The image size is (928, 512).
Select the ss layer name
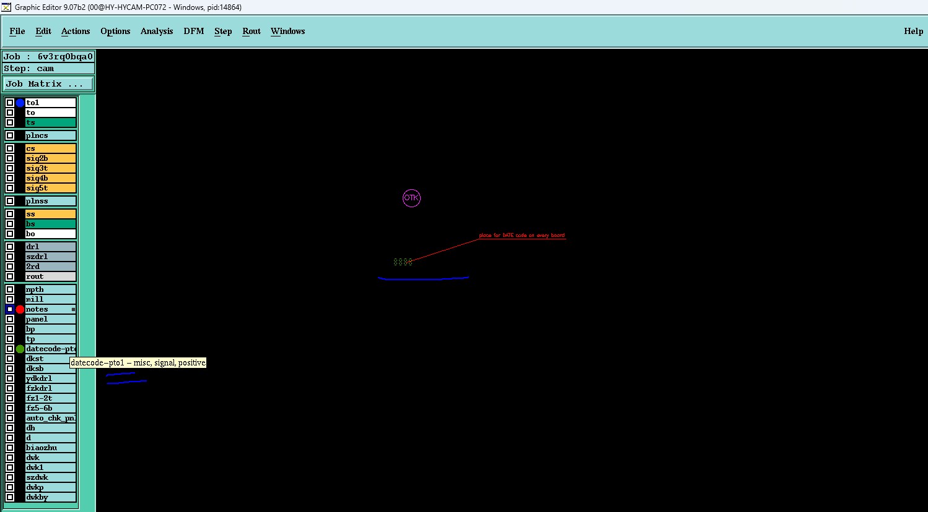pyautogui.click(x=51, y=214)
